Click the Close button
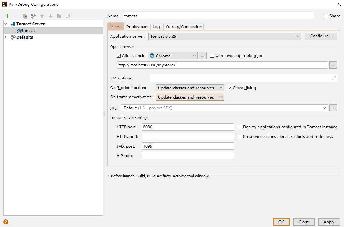This screenshot has width=344, height=227. pyautogui.click(x=304, y=222)
